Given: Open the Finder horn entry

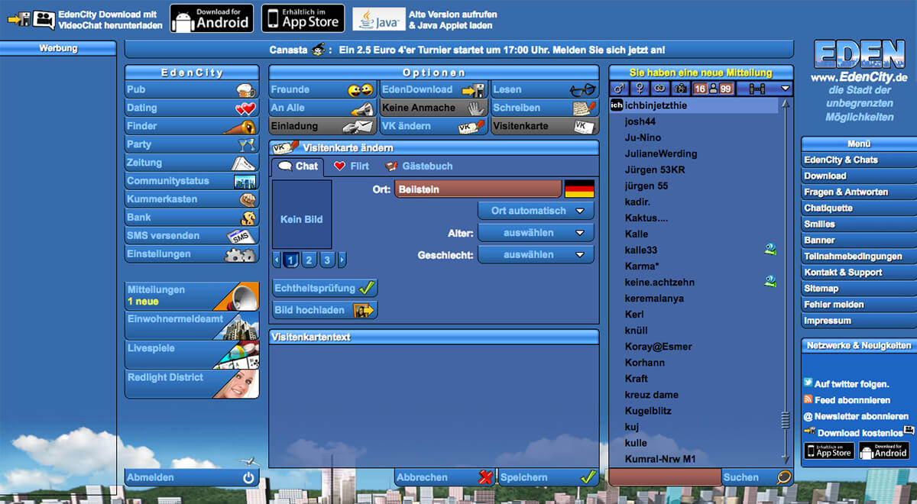Looking at the screenshot, I should pyautogui.click(x=192, y=126).
